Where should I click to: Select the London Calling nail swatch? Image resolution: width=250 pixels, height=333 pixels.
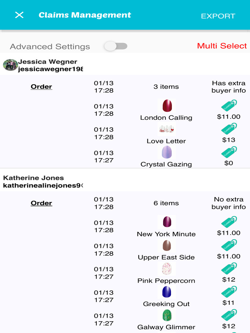click(167, 106)
